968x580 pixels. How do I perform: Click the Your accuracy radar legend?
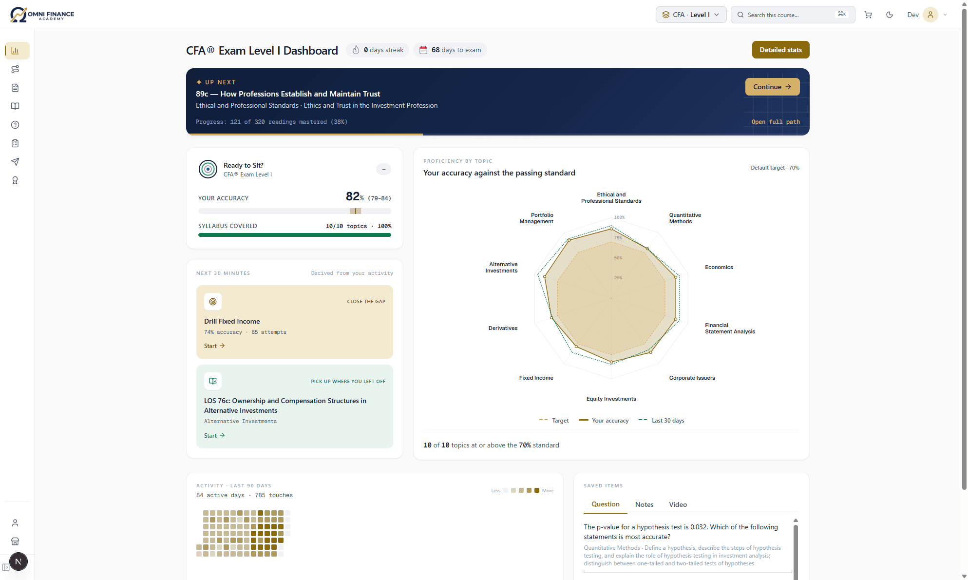coord(604,421)
